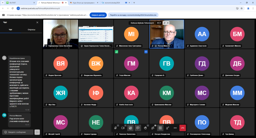Image resolution: width=256 pixels, height=138 pixels.
Task: Click the invite people icon
Action: pyautogui.click(x=168, y=128)
